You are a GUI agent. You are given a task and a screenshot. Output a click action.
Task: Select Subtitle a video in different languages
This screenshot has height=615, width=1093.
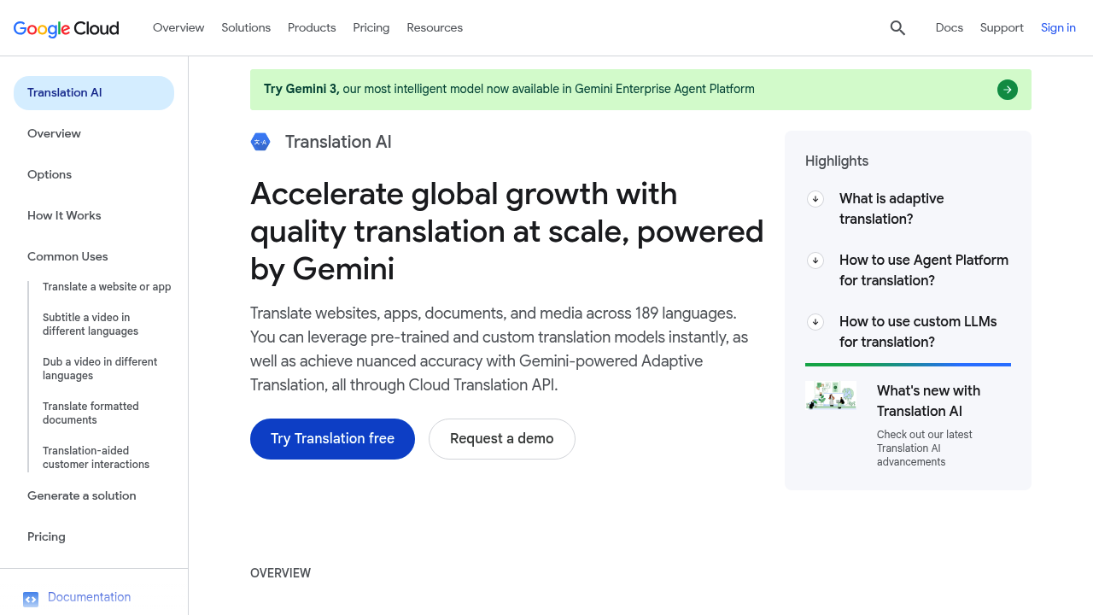click(91, 325)
